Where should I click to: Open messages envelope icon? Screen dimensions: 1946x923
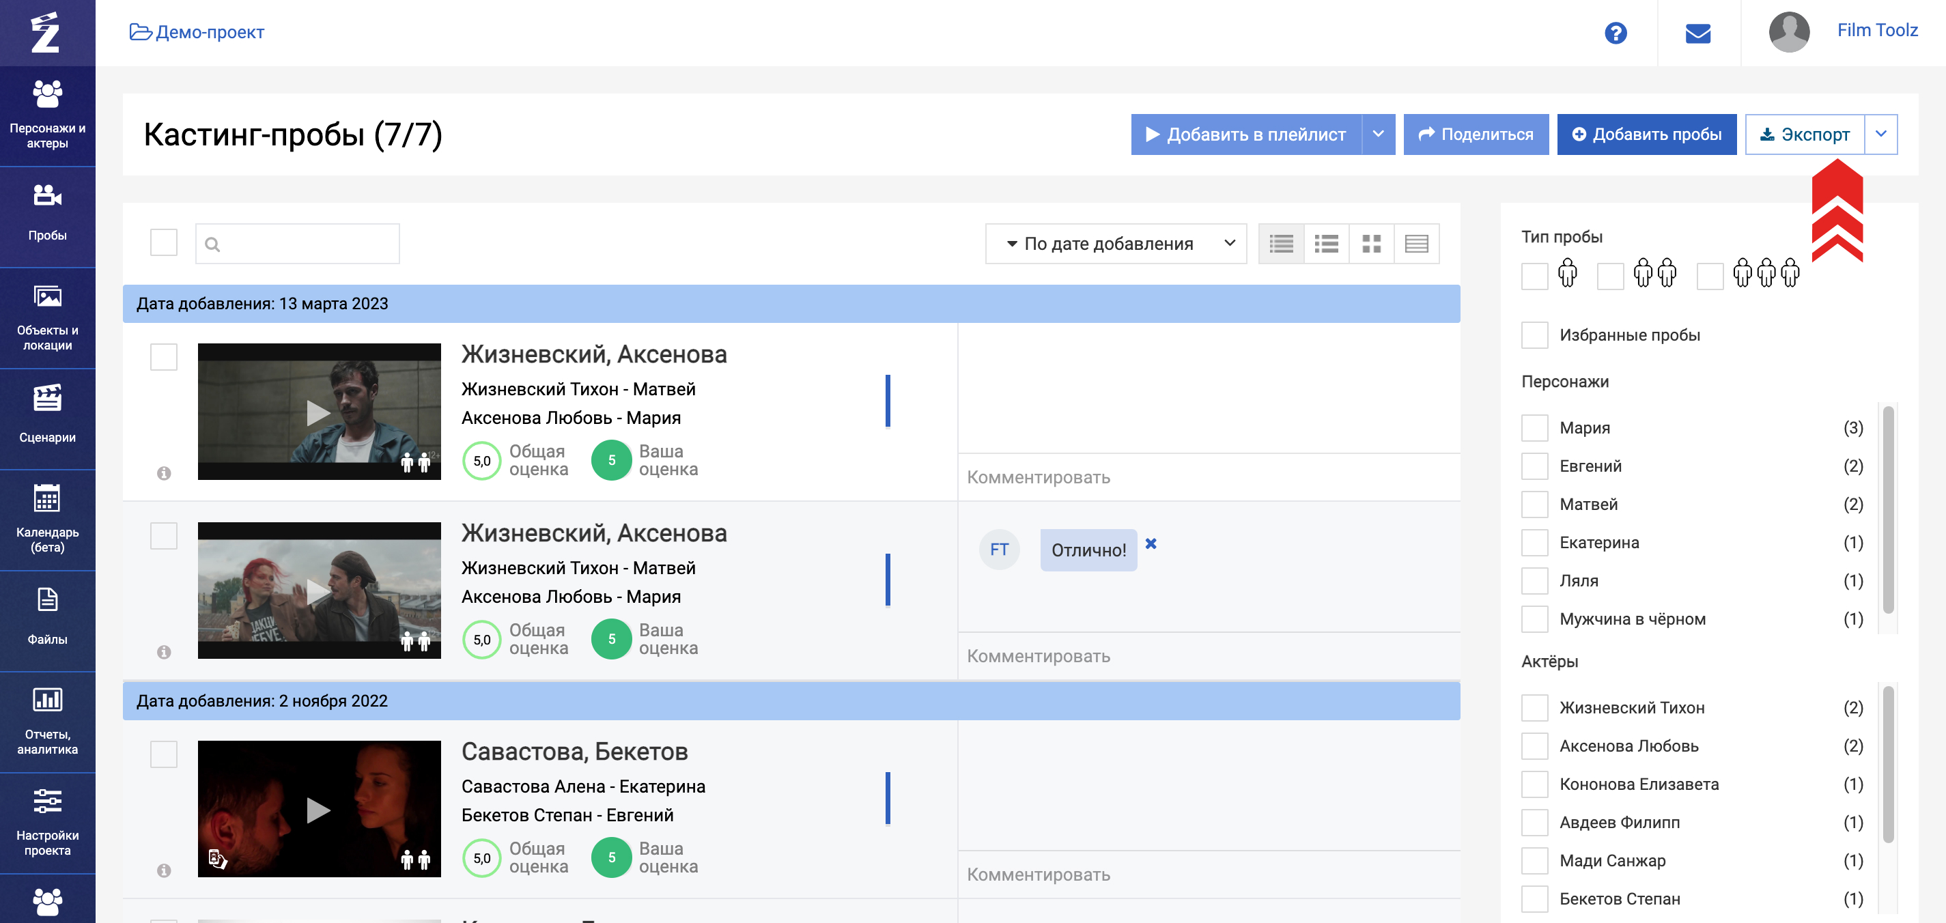click(1697, 33)
